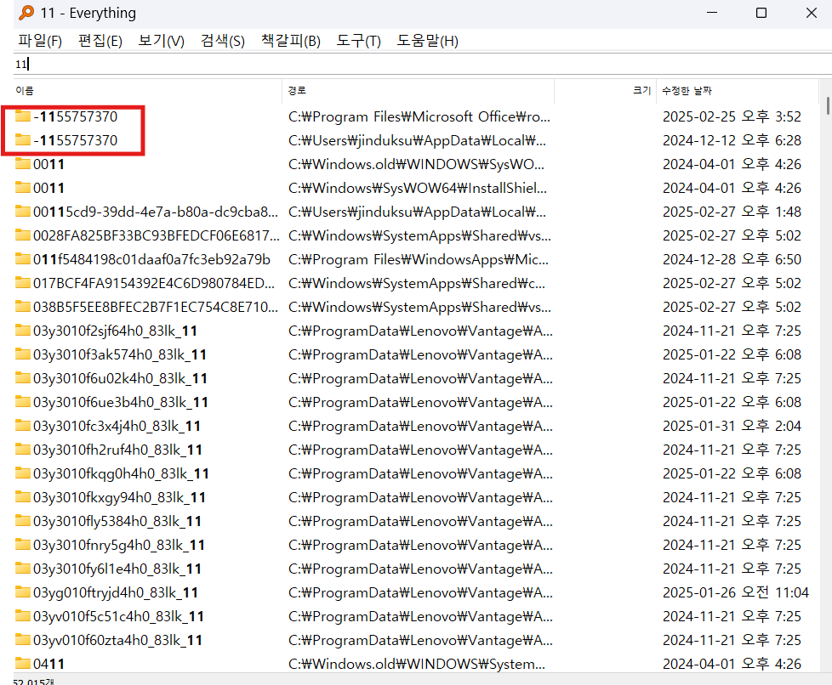Open the 보기(V) menu

pyautogui.click(x=162, y=41)
